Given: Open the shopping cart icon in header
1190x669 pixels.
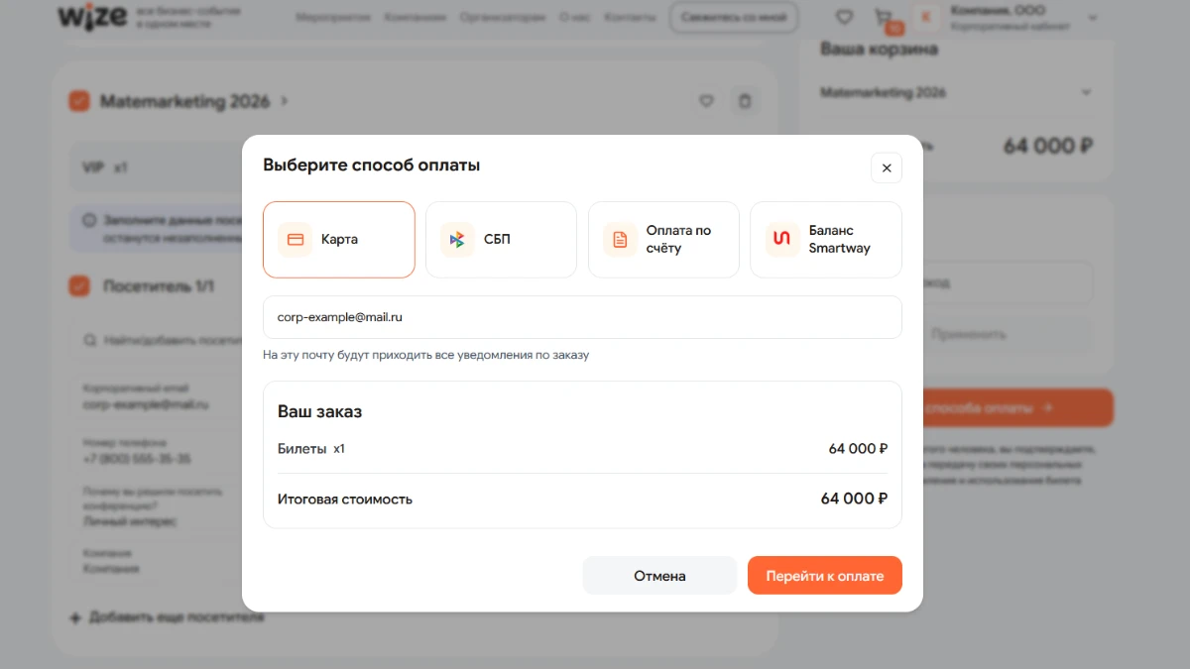Looking at the screenshot, I should click(883, 18).
